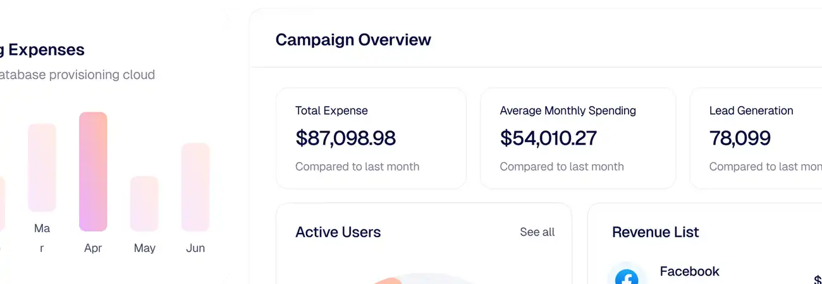Select the Mar expense bar
The image size is (822, 284).
pos(42,167)
